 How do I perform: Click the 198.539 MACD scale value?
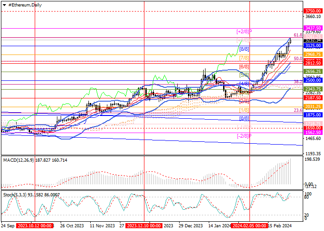[313, 159]
